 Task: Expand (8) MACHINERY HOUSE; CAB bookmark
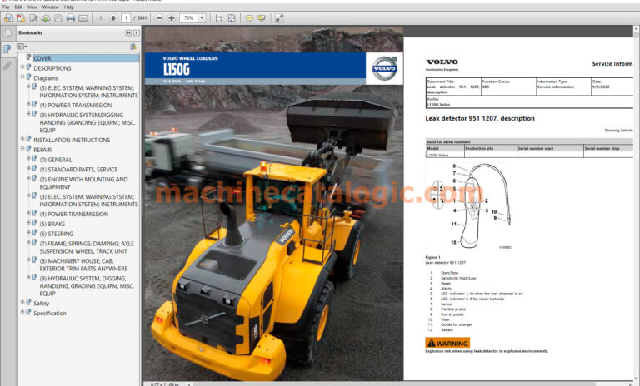(28, 260)
